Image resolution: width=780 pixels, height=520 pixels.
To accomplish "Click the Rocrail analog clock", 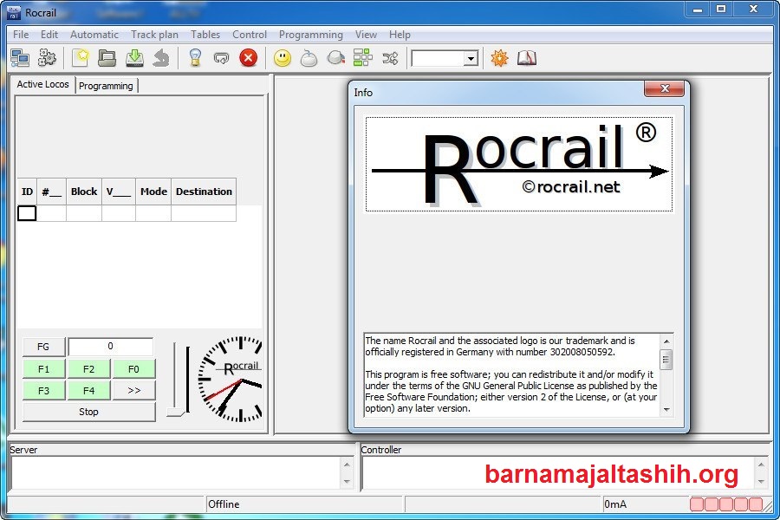I will [x=231, y=380].
